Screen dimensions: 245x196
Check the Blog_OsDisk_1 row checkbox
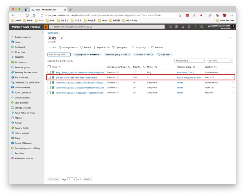[49, 72]
